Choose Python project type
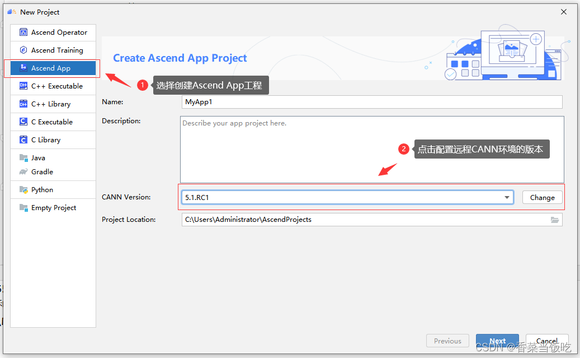This screenshot has width=580, height=358. coord(53,190)
